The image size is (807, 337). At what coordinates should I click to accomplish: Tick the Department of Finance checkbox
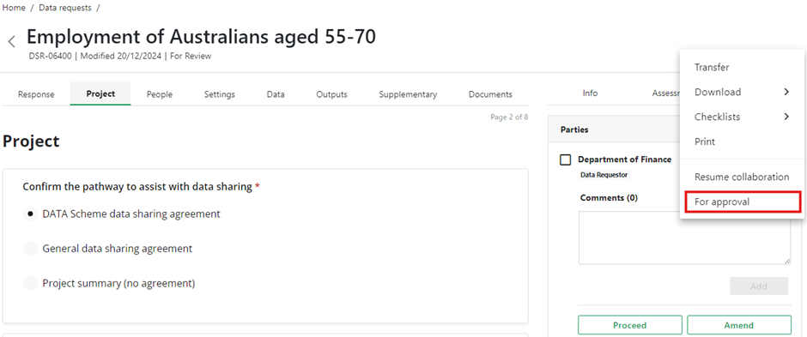pos(565,159)
